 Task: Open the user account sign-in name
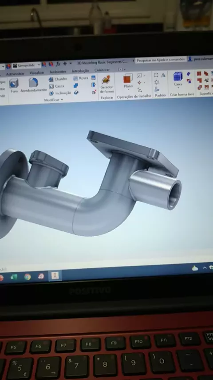pos(203,59)
